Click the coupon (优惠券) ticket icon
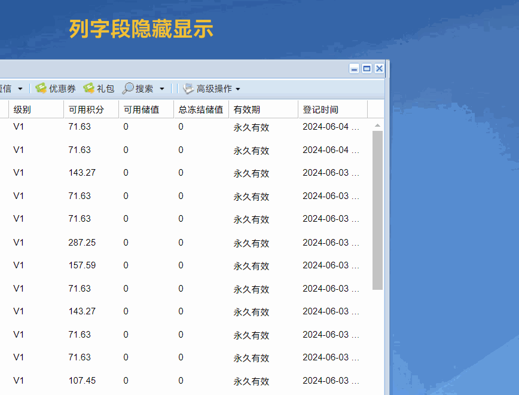The height and width of the screenshot is (395, 519). tap(41, 88)
